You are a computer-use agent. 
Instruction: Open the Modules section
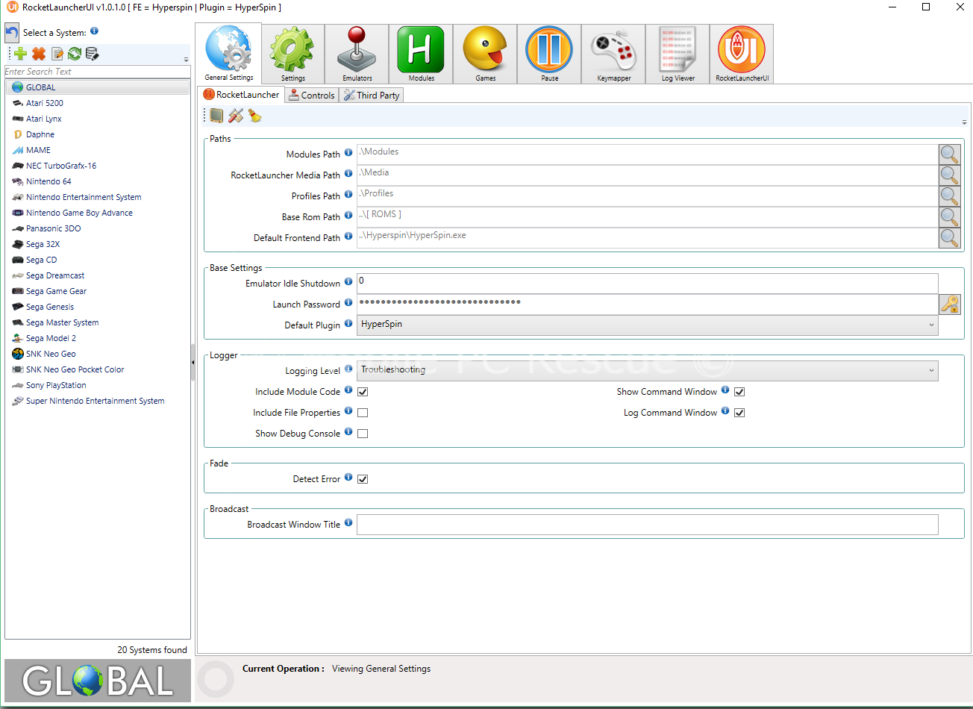tap(421, 54)
